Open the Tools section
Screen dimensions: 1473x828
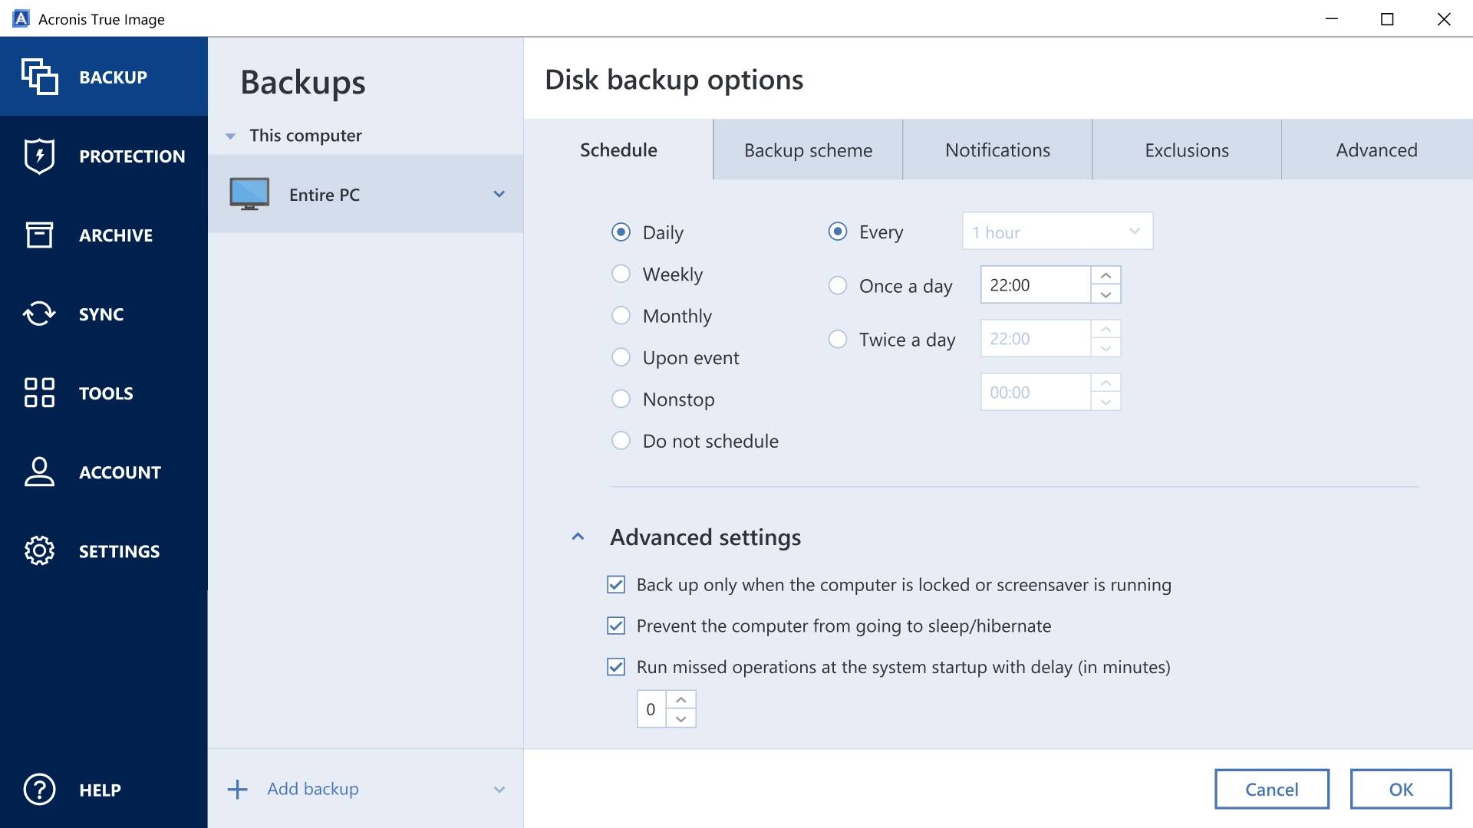[x=104, y=393]
